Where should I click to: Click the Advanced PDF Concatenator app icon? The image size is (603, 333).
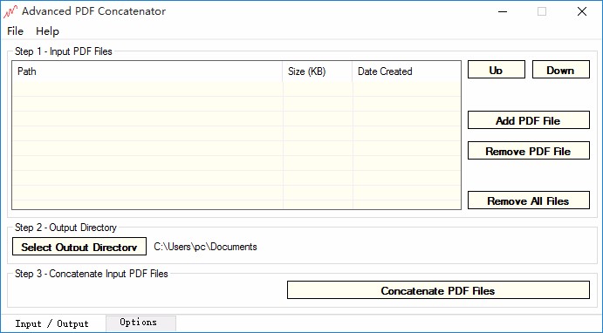point(10,11)
